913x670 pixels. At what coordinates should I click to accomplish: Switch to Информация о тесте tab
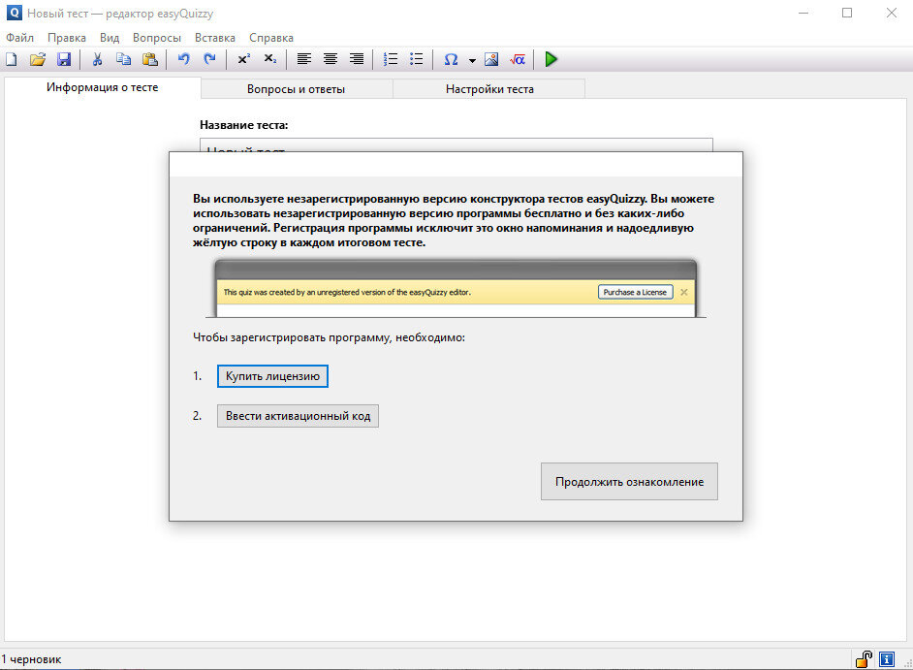click(103, 87)
